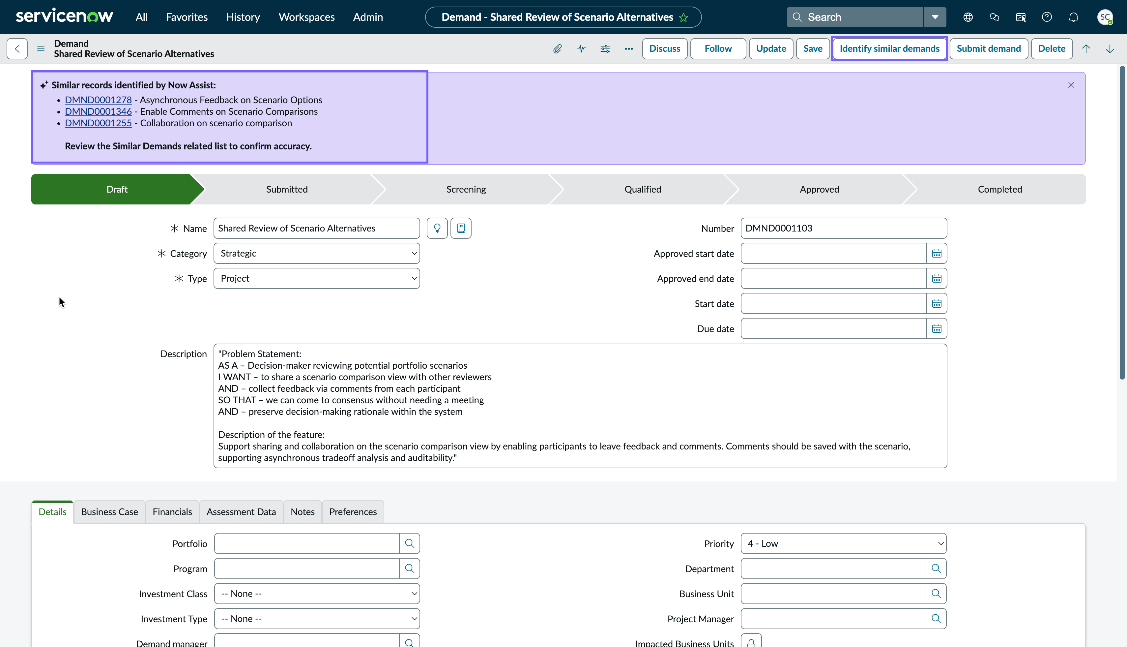Viewport: 1127px width, 647px height.
Task: Click Project Manager lookup magnifier icon
Action: pyautogui.click(x=936, y=619)
